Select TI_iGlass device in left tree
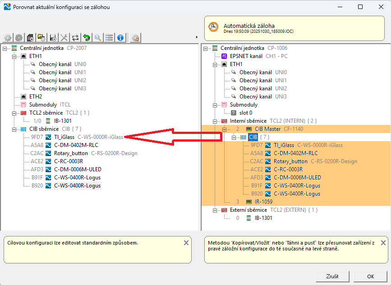The height and width of the screenshot is (285, 391). coord(64,137)
